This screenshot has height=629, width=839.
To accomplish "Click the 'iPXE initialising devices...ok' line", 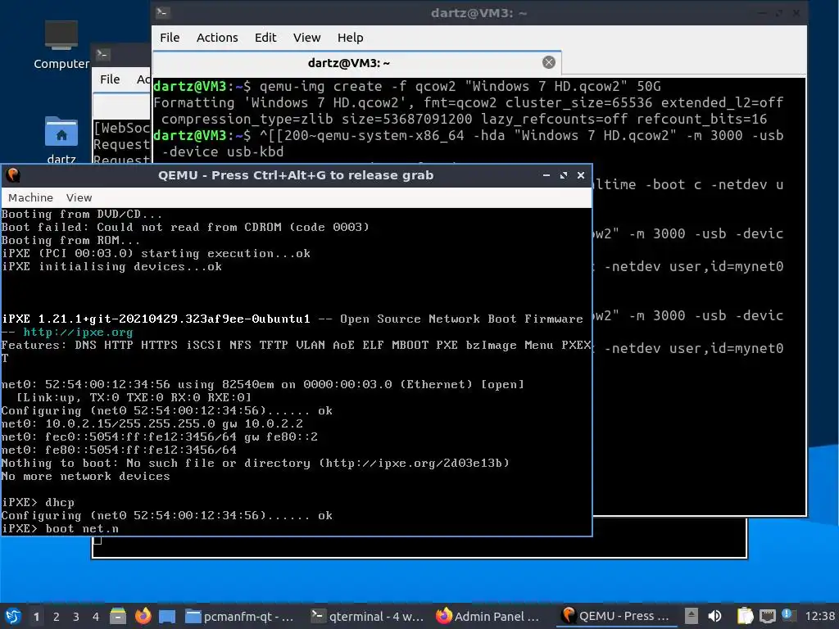I will (x=111, y=266).
